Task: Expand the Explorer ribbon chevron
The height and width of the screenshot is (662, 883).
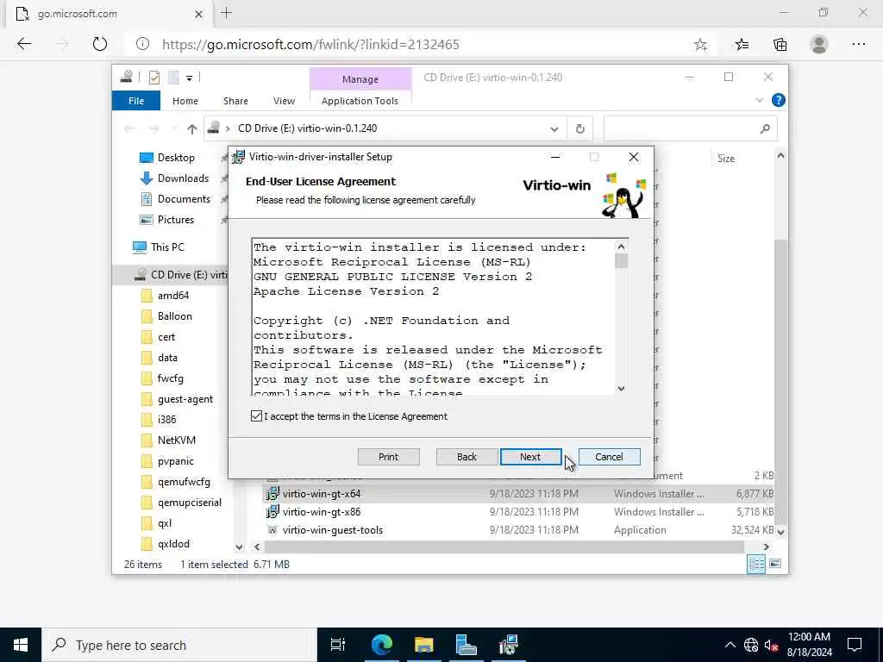Action: 759,100
